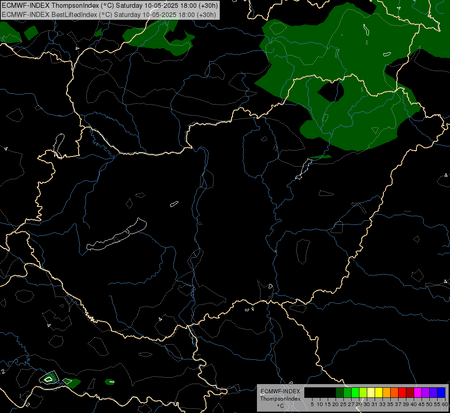This screenshot has width=450, height=413.
Task: Click the legend label ECMWF-INDEX
Action: (x=280, y=391)
